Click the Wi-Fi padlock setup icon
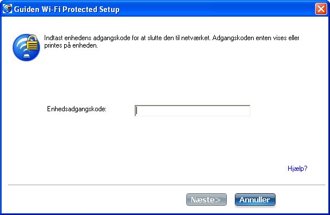 (26, 48)
